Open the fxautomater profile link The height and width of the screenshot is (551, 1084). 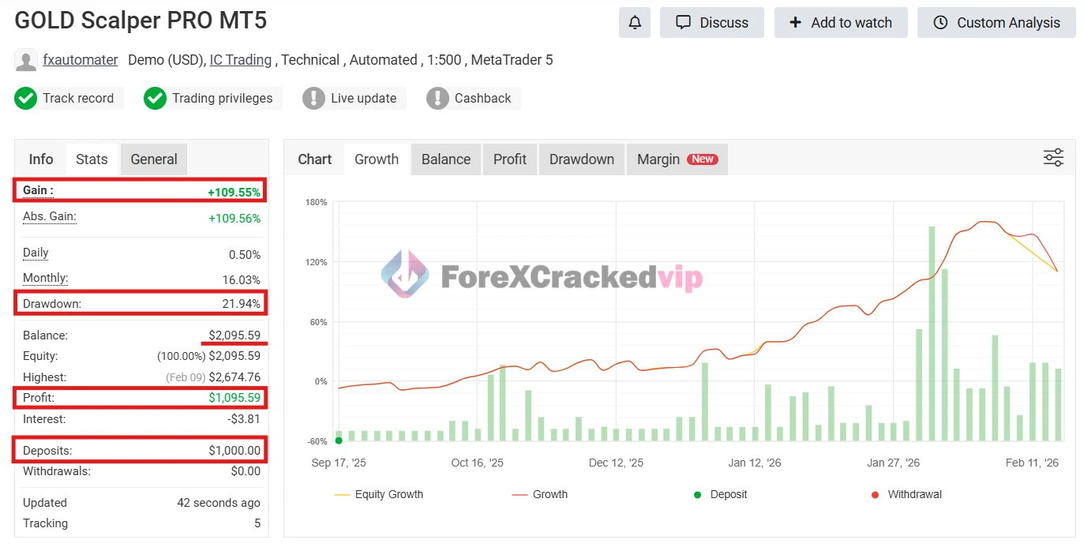pos(80,59)
